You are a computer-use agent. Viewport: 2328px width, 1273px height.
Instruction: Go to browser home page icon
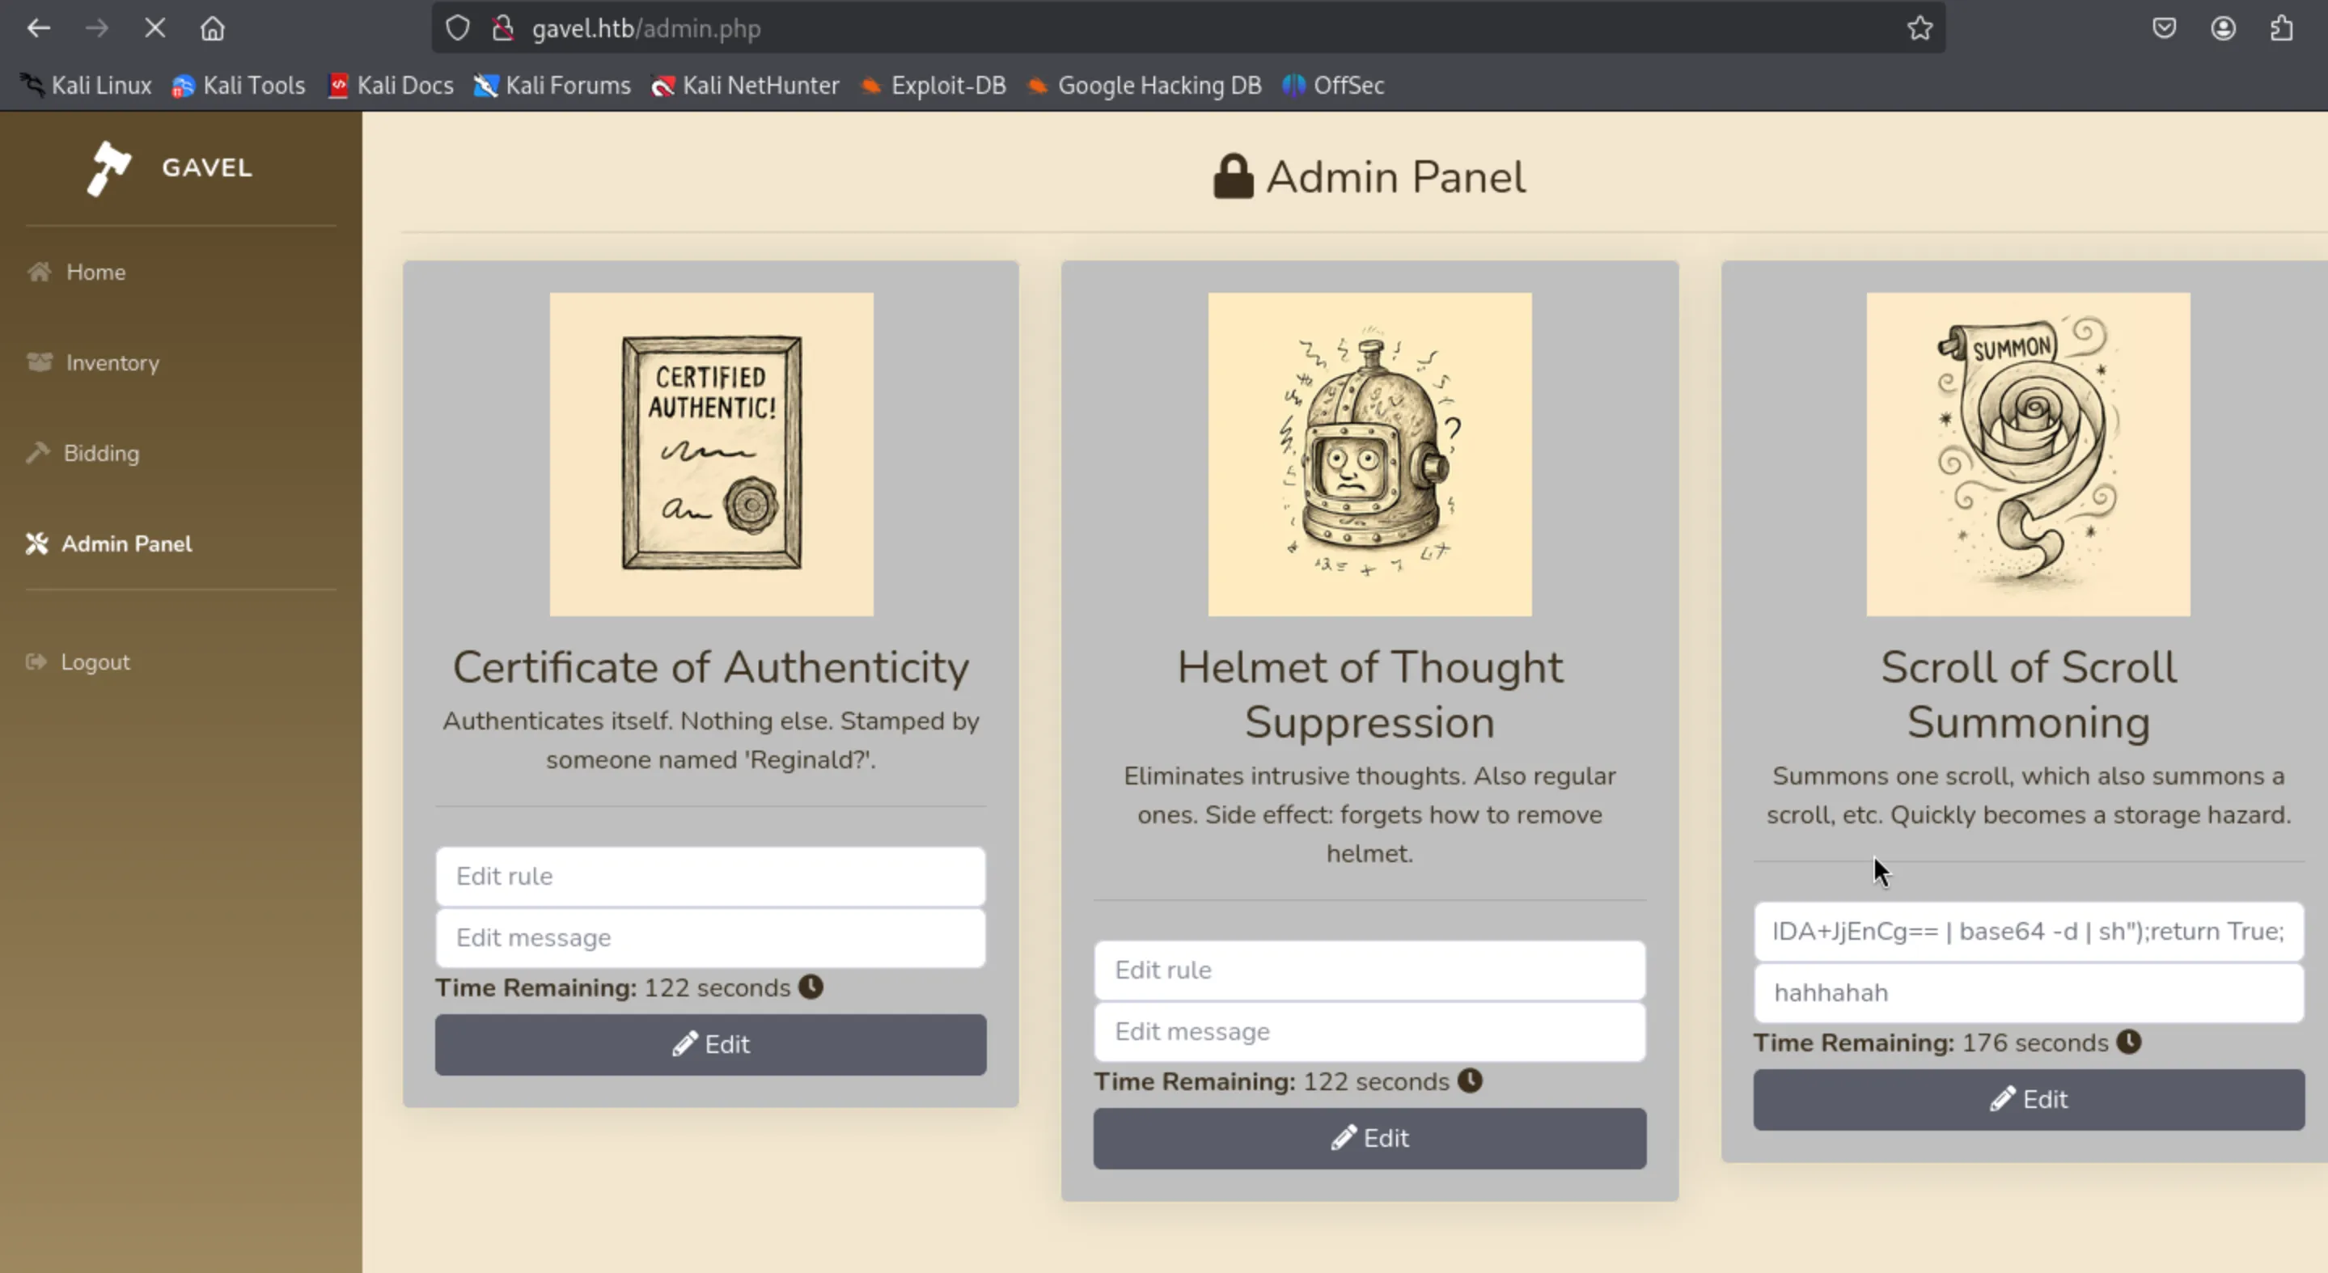pyautogui.click(x=213, y=29)
